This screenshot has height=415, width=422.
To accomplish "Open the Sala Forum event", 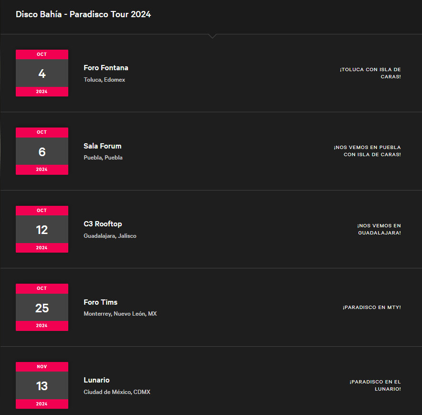I will (103, 146).
